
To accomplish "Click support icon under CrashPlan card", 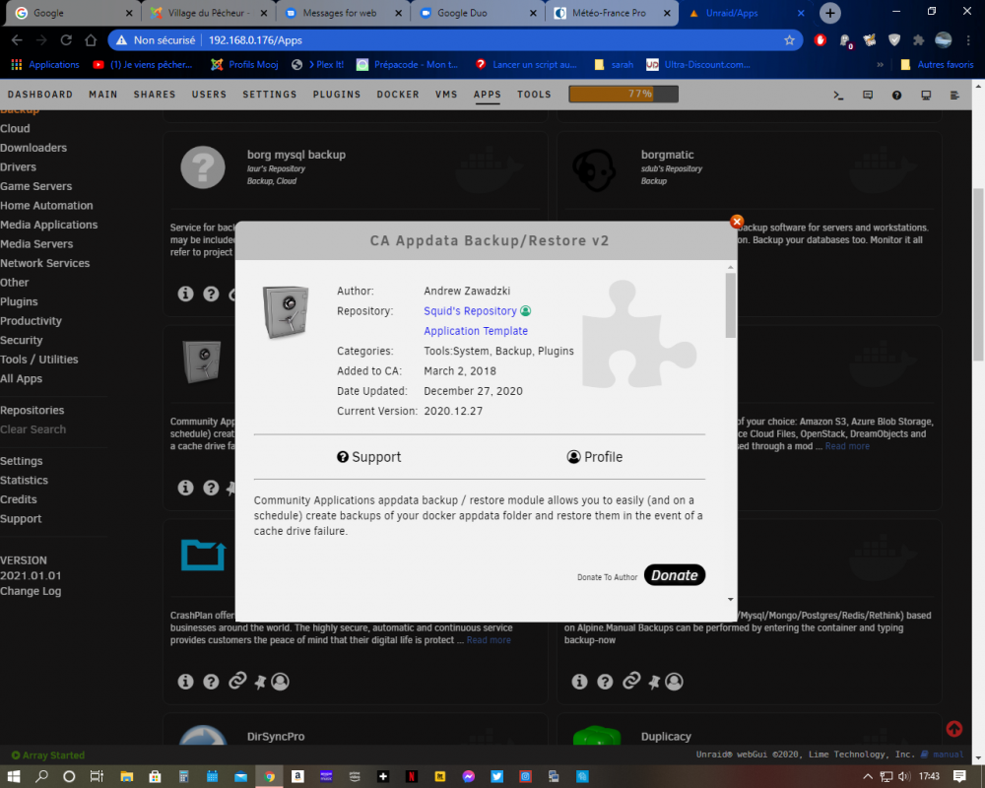I will coord(211,682).
